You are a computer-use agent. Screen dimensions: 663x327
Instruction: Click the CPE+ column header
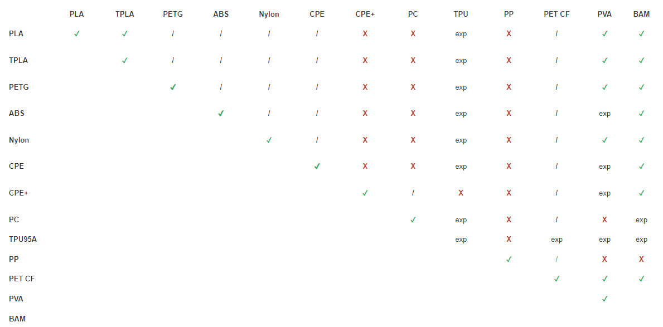point(365,14)
